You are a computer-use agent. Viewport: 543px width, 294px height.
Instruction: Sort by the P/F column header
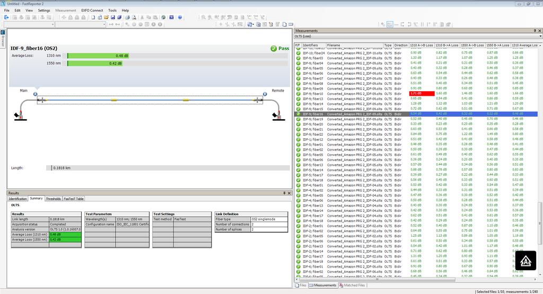tap(297, 46)
